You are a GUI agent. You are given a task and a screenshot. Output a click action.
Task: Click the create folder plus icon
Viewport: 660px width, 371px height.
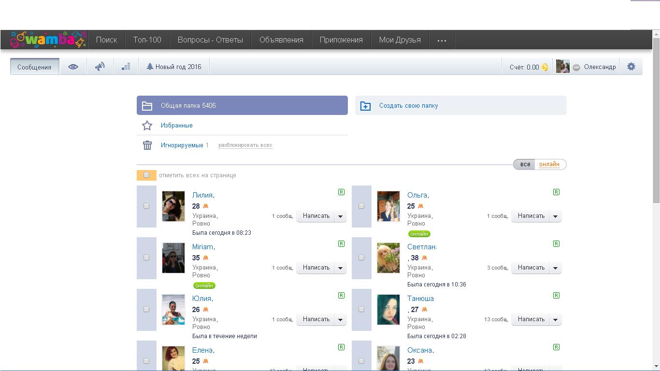pyautogui.click(x=366, y=106)
